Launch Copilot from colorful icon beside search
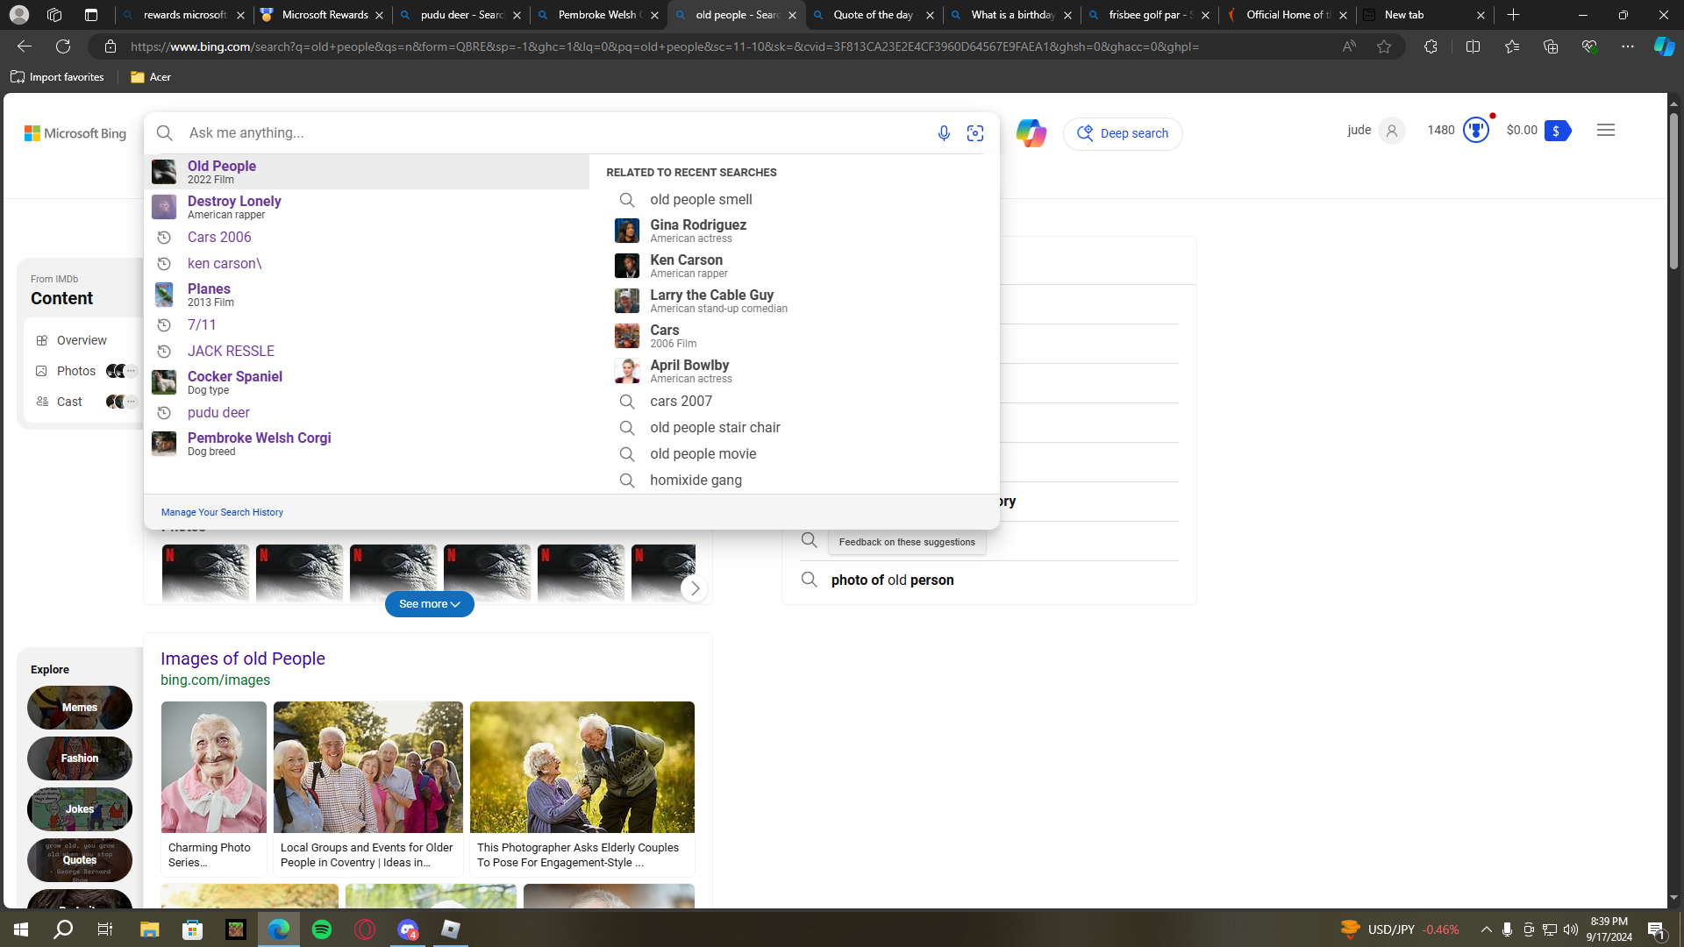The height and width of the screenshot is (947, 1684). [x=1031, y=133]
